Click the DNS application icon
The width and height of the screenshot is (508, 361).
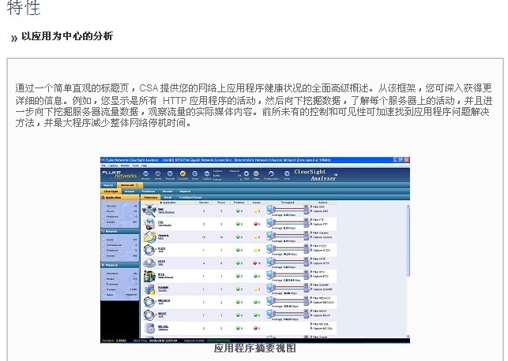pyautogui.click(x=150, y=210)
